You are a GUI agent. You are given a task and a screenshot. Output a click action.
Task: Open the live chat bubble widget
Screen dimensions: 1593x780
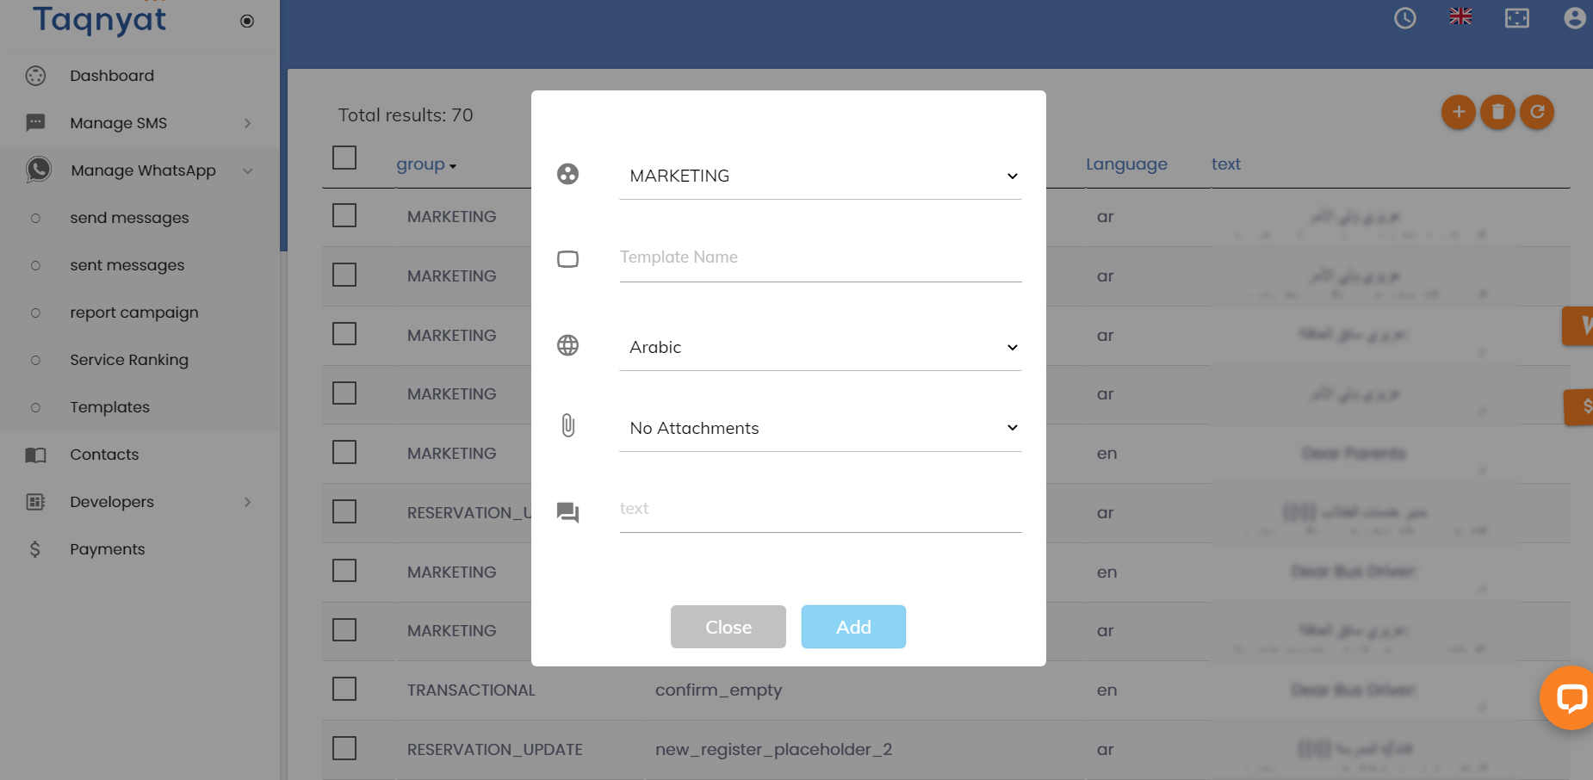1571,698
